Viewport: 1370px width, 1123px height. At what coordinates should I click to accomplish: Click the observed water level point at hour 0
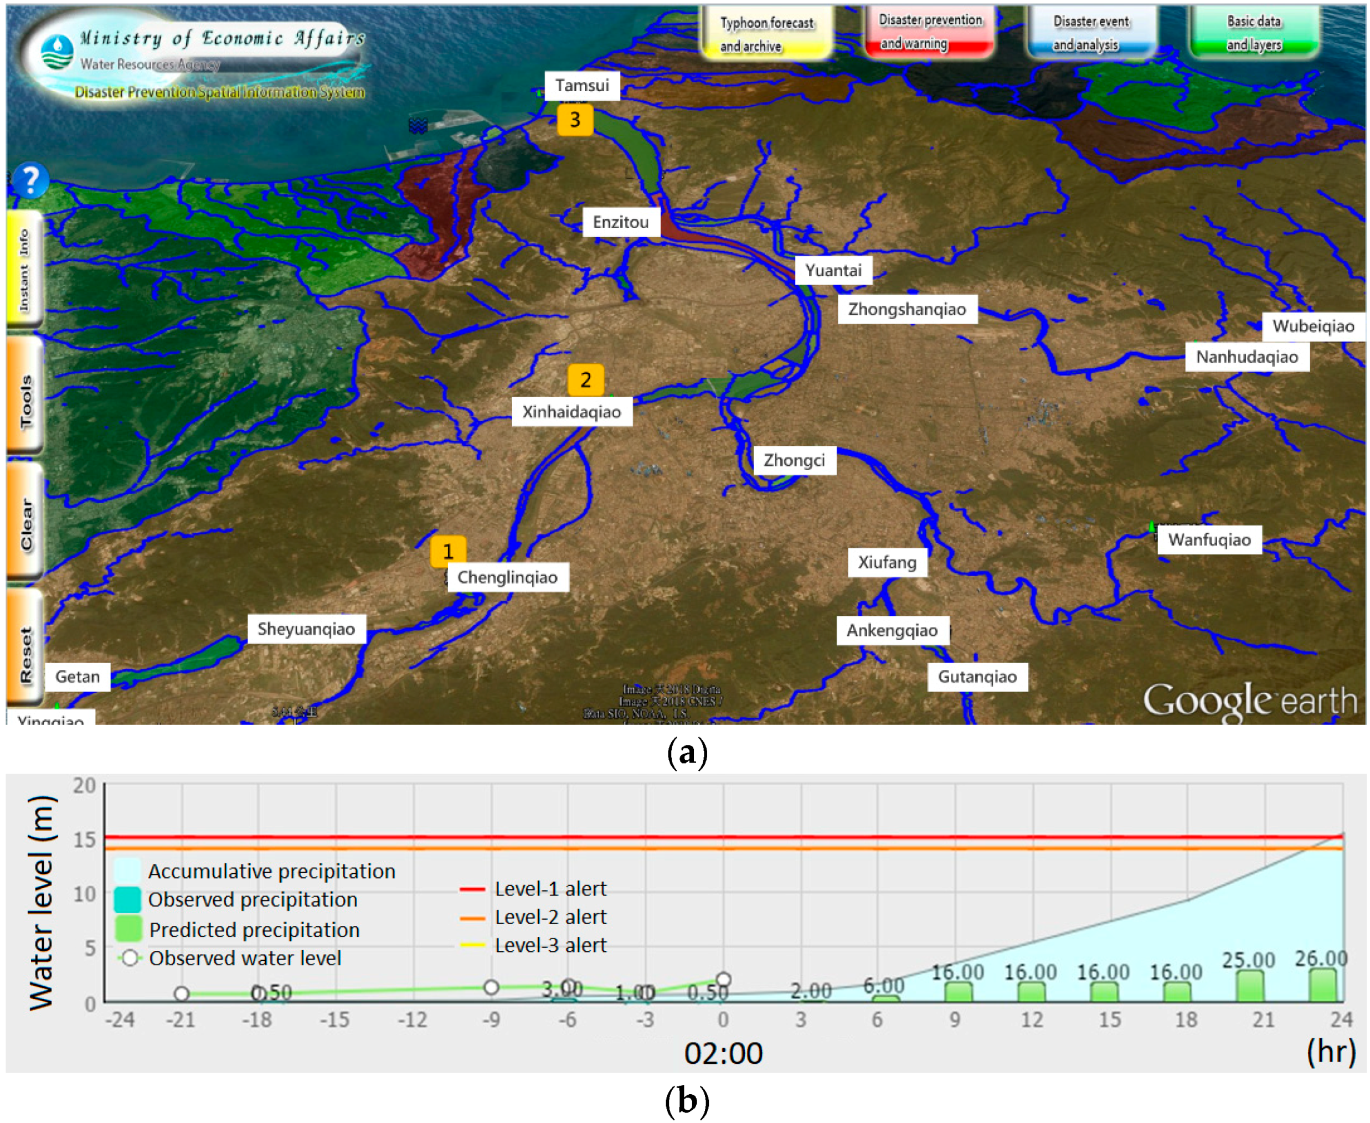(724, 980)
